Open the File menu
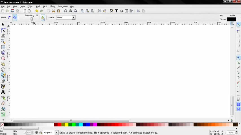This screenshot has height=135, width=241. [3, 6]
